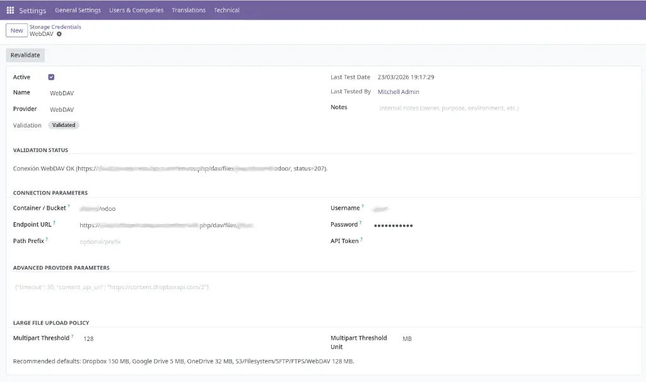
Task: Click help icon beside Path Prefix
Action: 47,240
